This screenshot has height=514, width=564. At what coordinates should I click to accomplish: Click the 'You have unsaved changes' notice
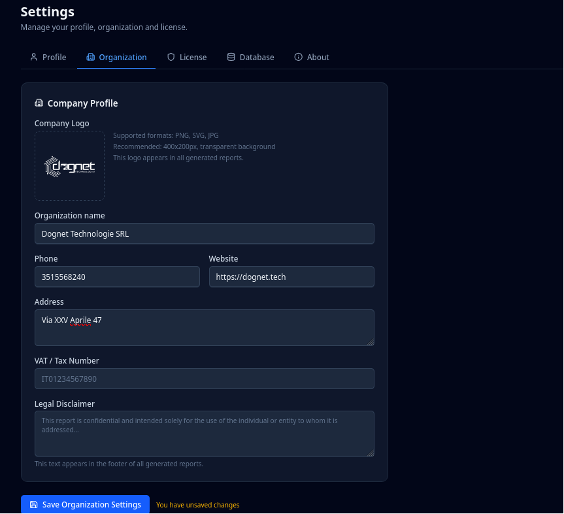pos(198,505)
